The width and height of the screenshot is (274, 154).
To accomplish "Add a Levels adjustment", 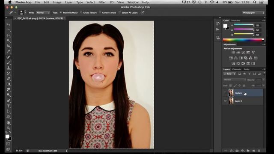I will coord(238,52).
